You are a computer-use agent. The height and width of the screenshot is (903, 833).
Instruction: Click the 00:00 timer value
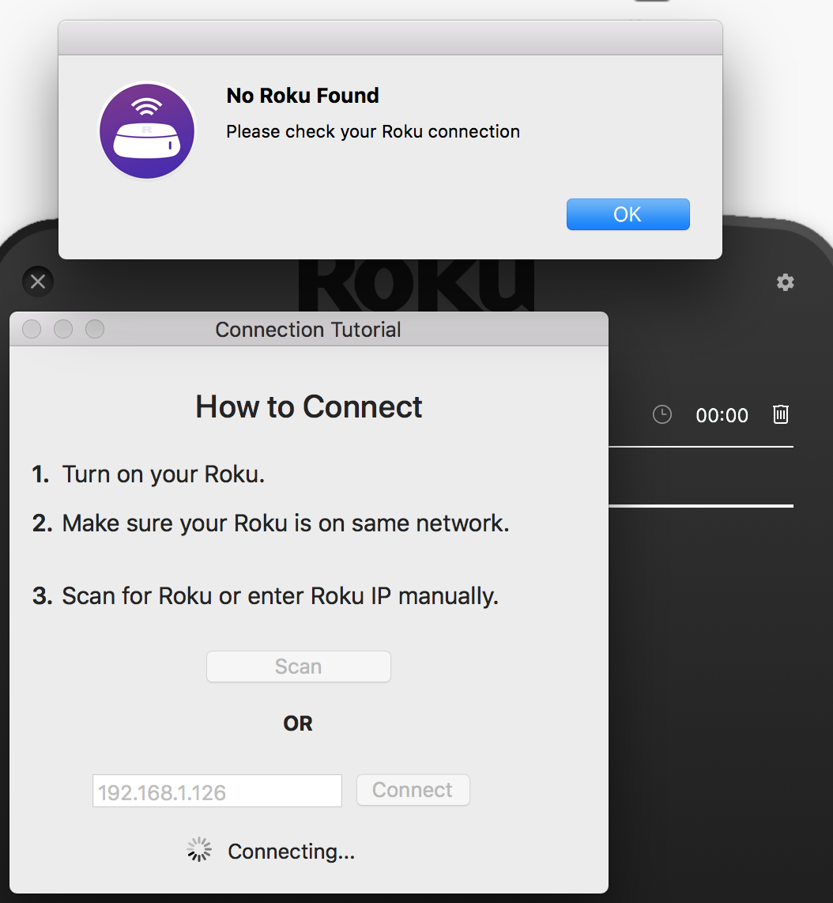coord(722,415)
